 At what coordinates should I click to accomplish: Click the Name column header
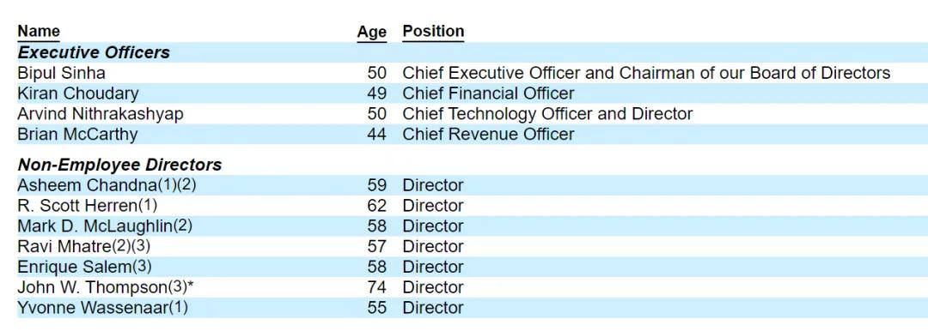click(39, 31)
